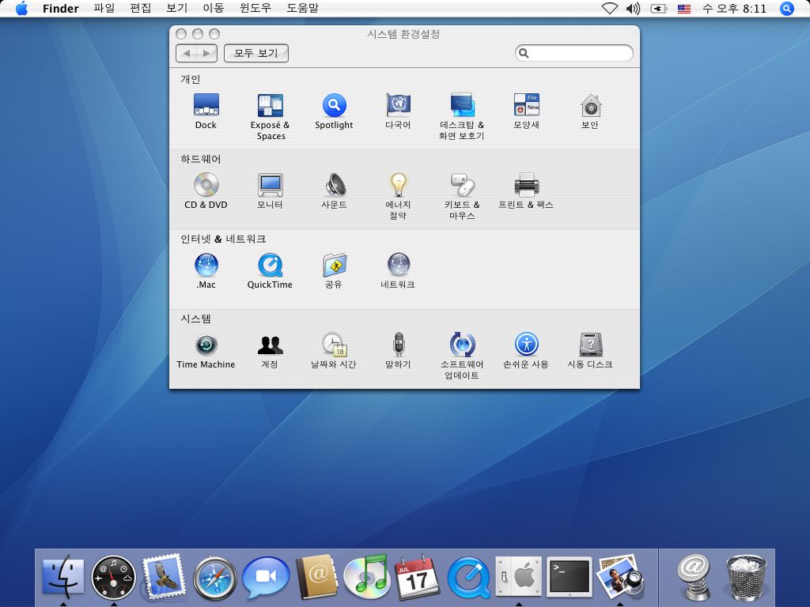
Task: Open the volume control in menu bar
Action: click(x=633, y=9)
